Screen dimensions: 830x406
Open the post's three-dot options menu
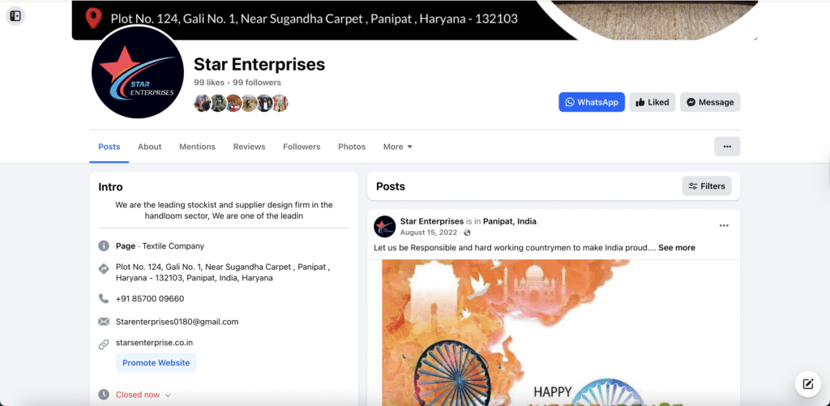tap(724, 225)
